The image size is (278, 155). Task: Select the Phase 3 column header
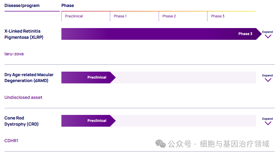pyautogui.click(x=217, y=16)
